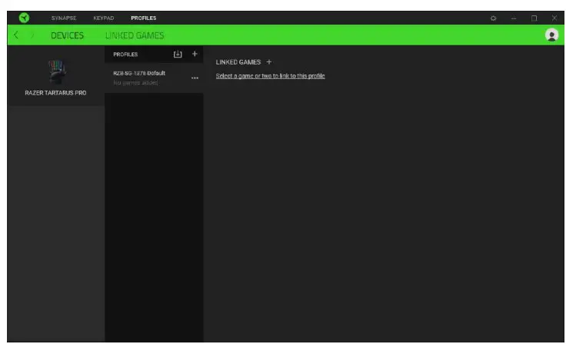Open the SYNAPSE tab
This screenshot has height=344, width=566.
tap(64, 18)
